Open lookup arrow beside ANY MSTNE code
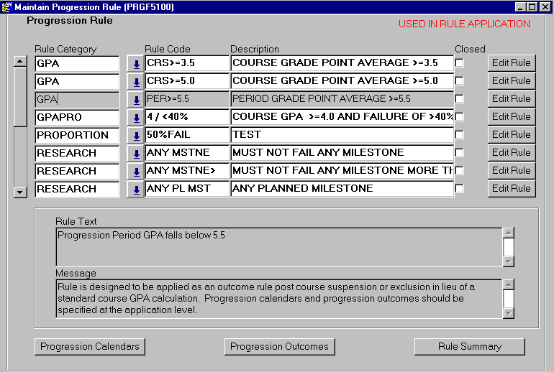554x372 pixels. point(135,153)
